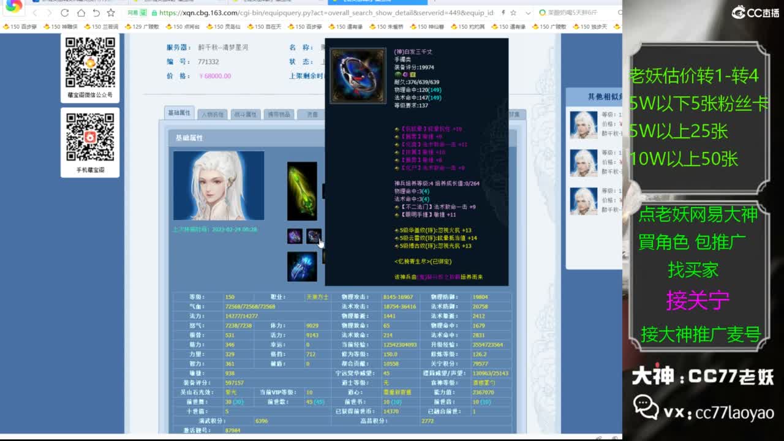Viewport: 784px width, 441px height.
Task: Click the CC直播 logo in the top right
Action: pyautogui.click(x=756, y=12)
